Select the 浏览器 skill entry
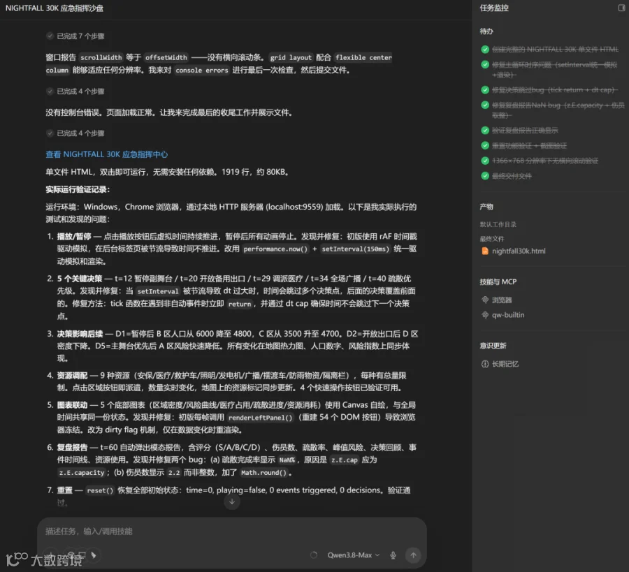 tap(497, 300)
